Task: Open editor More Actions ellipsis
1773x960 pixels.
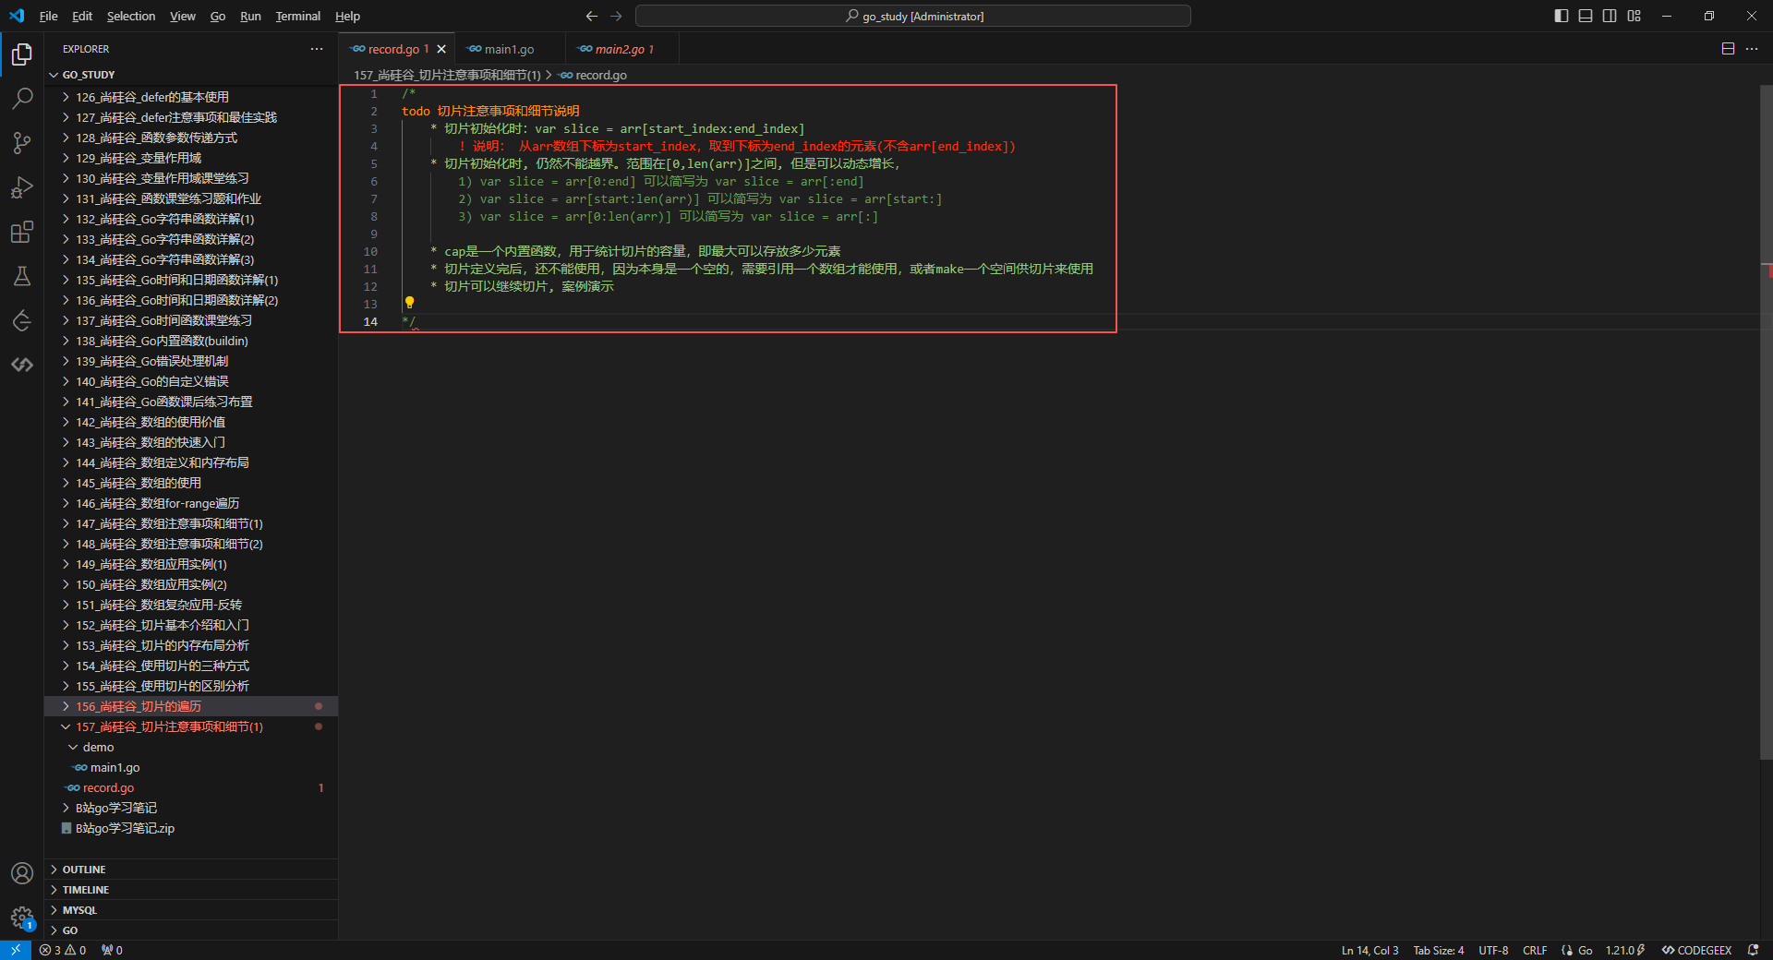Action: click(1752, 49)
